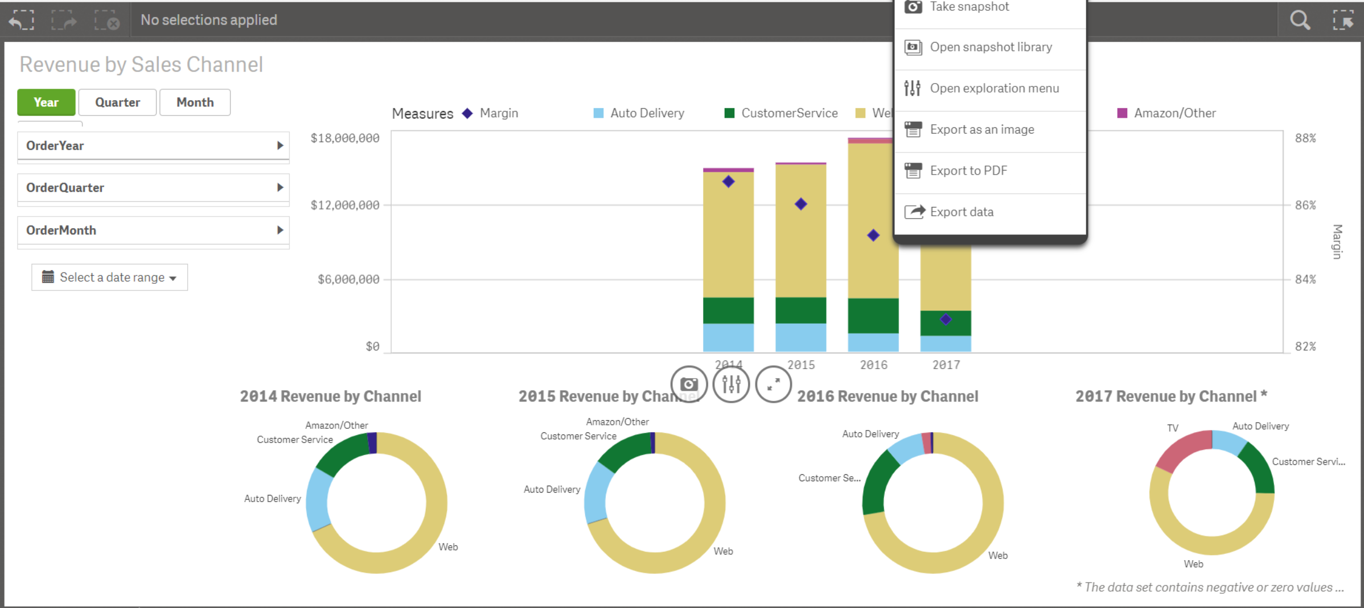
Task: Switch to Month view button
Action: coord(195,102)
